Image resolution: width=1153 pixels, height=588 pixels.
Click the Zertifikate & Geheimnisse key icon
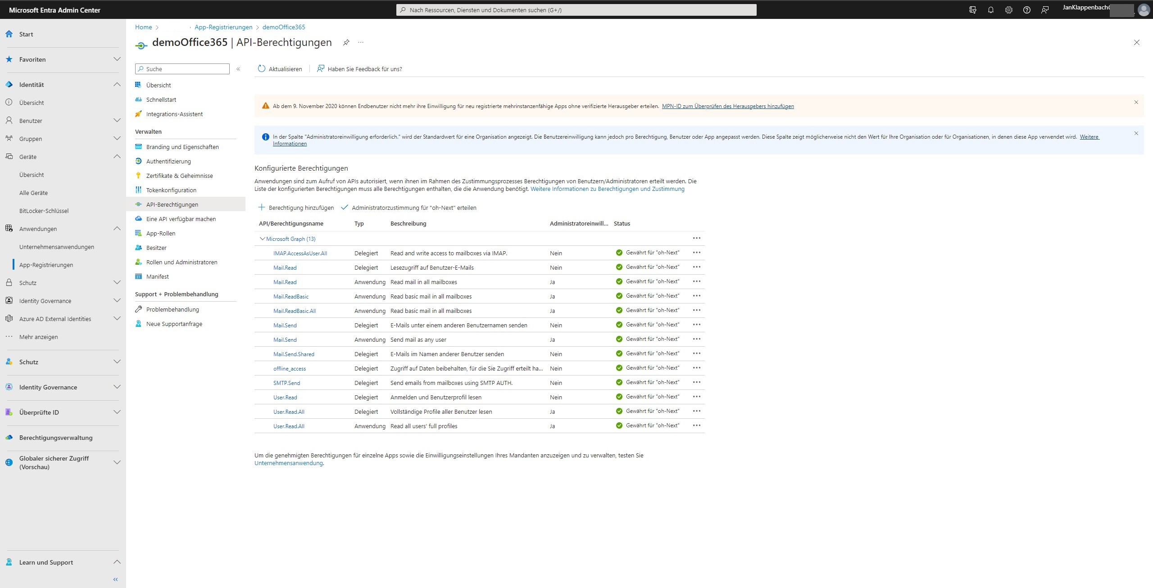(138, 176)
